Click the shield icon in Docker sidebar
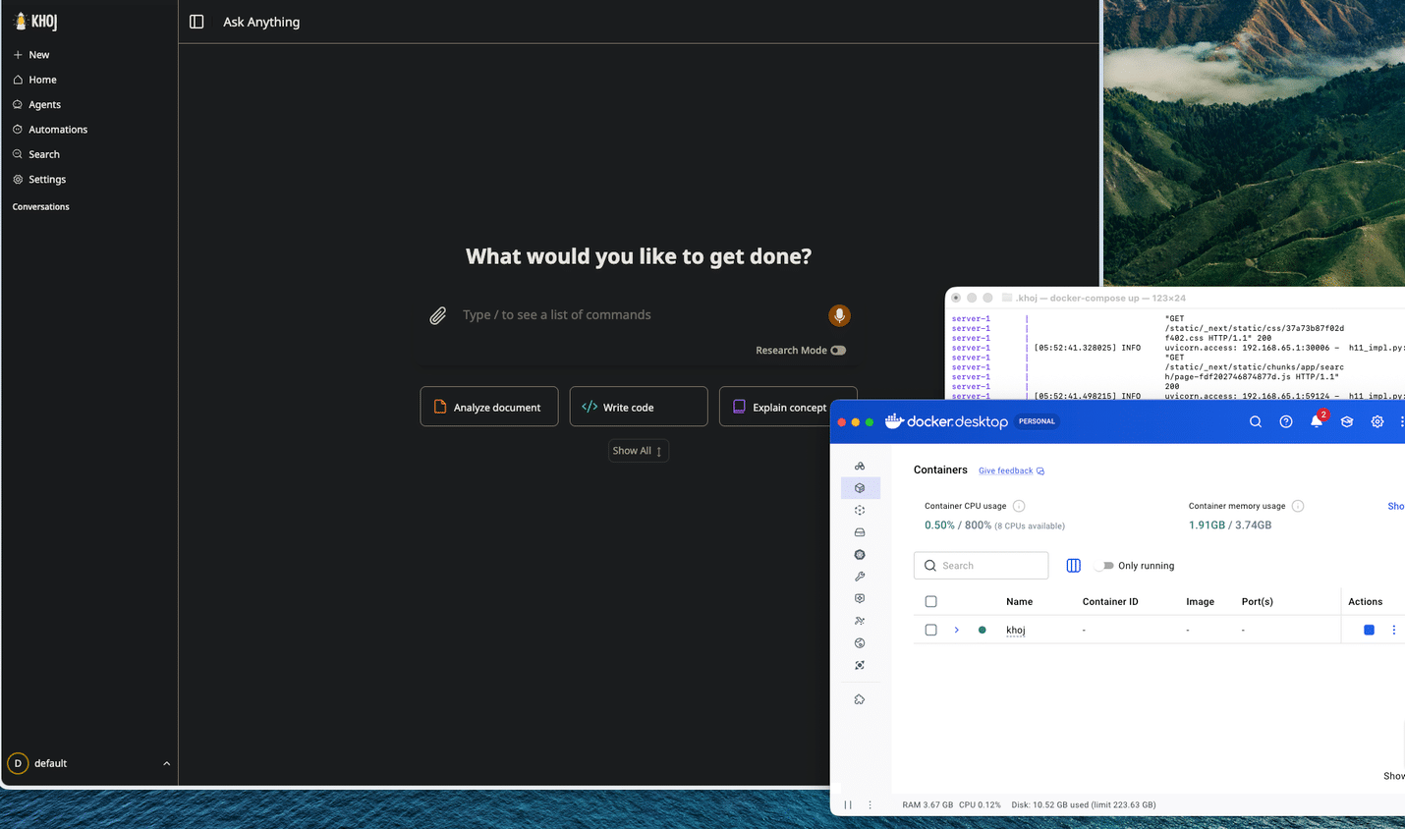Screen dimensions: 1405x829 pyautogui.click(x=860, y=598)
